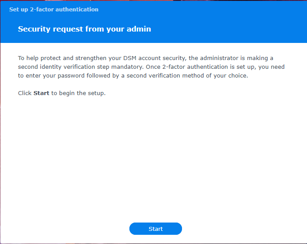307x244 pixels.
Task: Click the 'Security request from your admin' heading
Action: (x=84, y=29)
